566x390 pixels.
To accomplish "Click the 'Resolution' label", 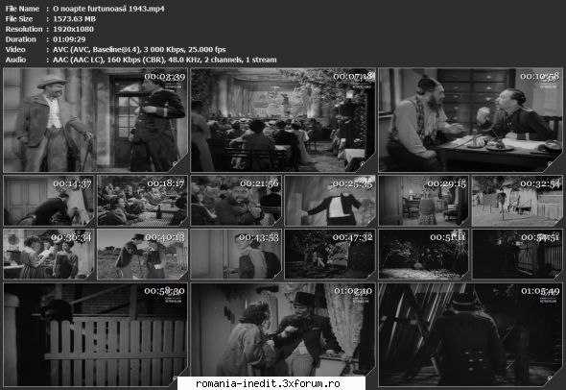I will (24, 29).
